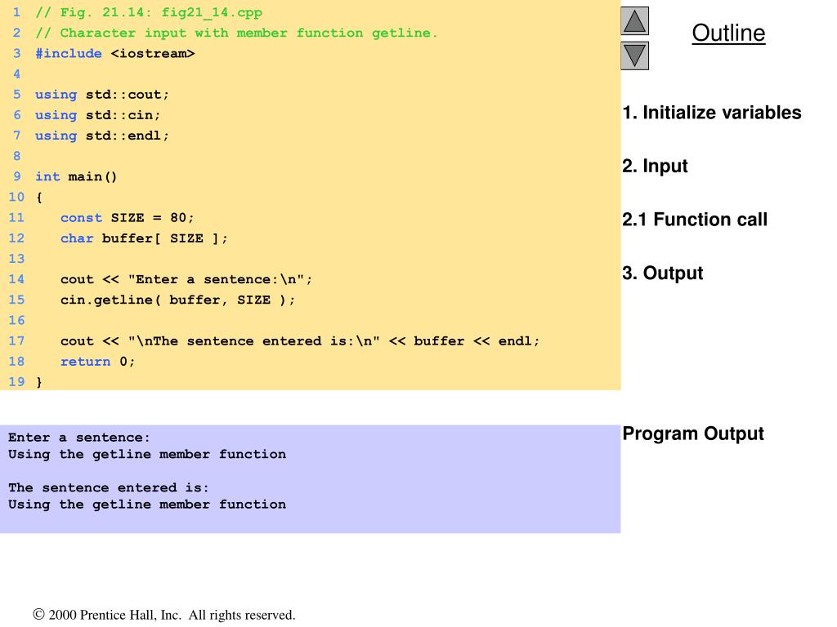Click 'using std::endl;' on line 7

(x=102, y=136)
